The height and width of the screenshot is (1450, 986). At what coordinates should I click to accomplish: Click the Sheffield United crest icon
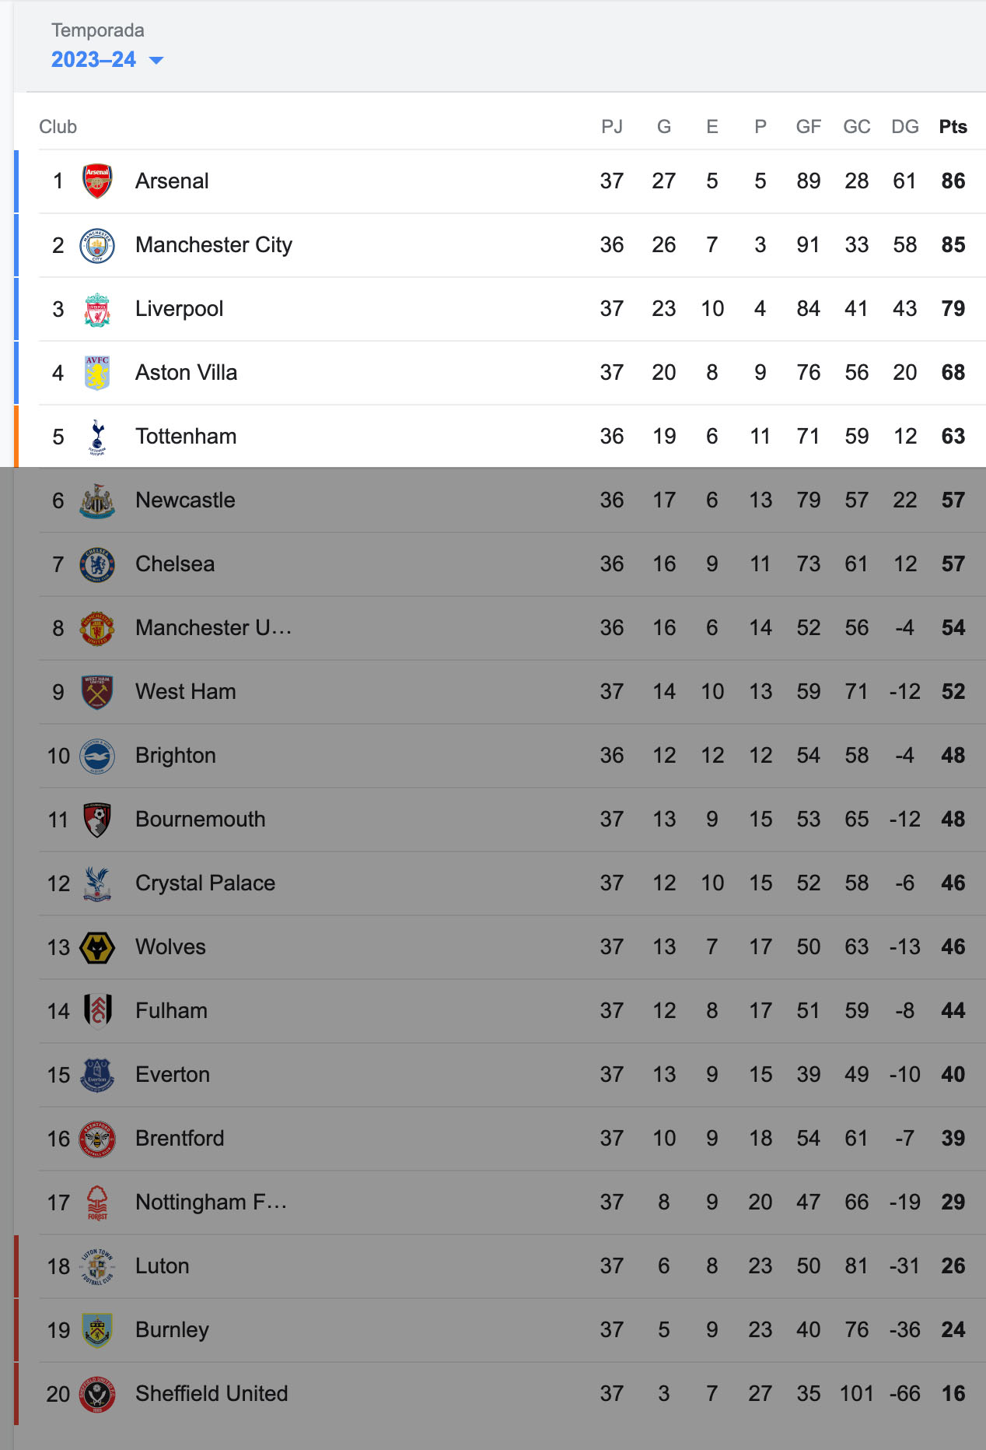click(97, 1394)
